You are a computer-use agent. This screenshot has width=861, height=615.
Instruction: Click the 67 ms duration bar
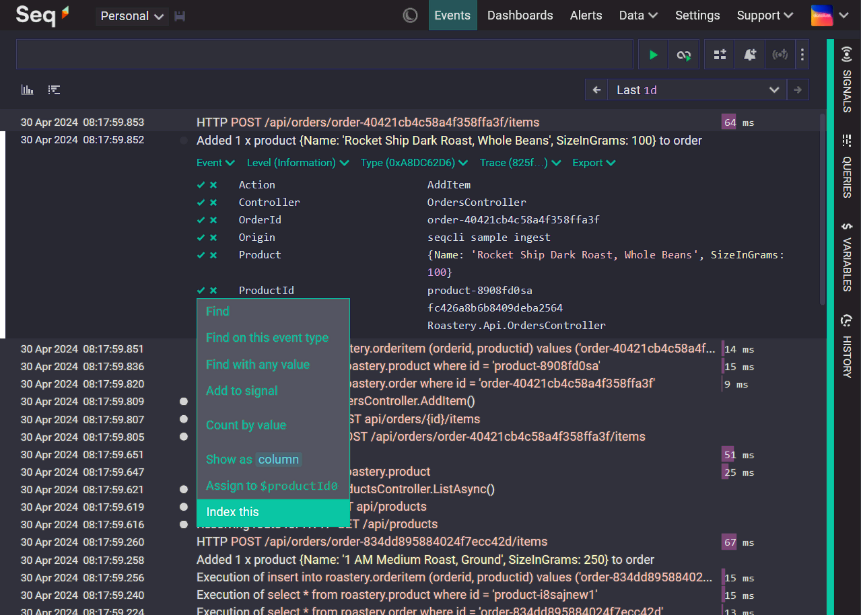729,542
